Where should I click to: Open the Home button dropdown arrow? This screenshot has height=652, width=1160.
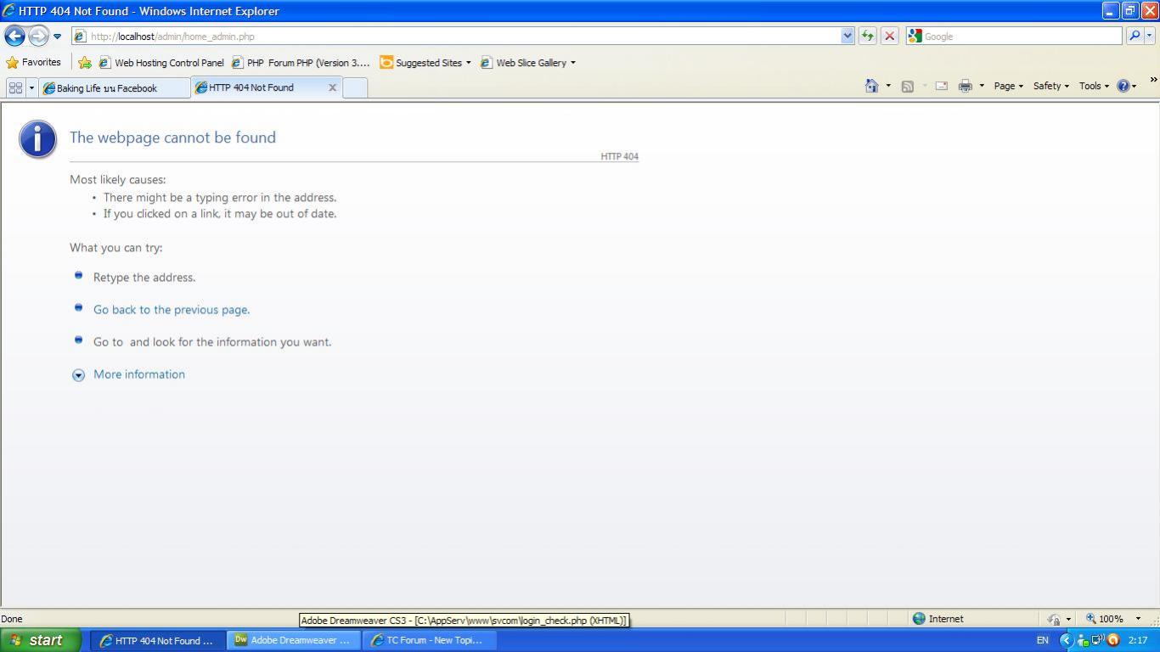[x=888, y=86]
